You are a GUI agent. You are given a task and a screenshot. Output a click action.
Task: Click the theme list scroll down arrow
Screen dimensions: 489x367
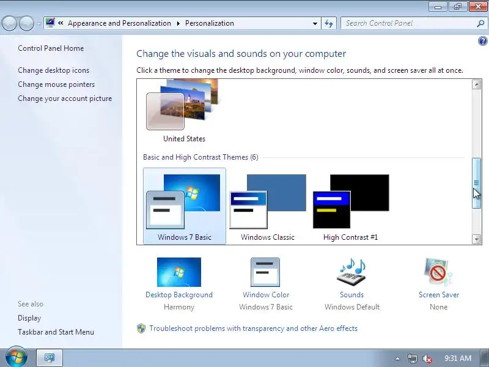click(477, 239)
